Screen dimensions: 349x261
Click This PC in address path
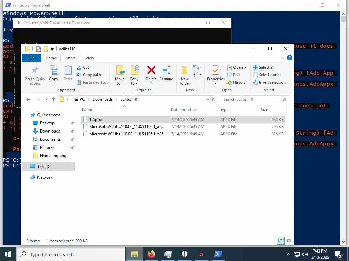78,99
